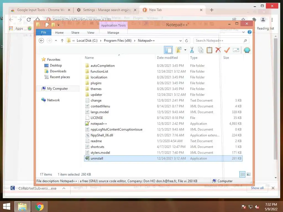The width and height of the screenshot is (283, 212).
Task: Select the autoCompletion folder
Action: pyautogui.click(x=103, y=66)
